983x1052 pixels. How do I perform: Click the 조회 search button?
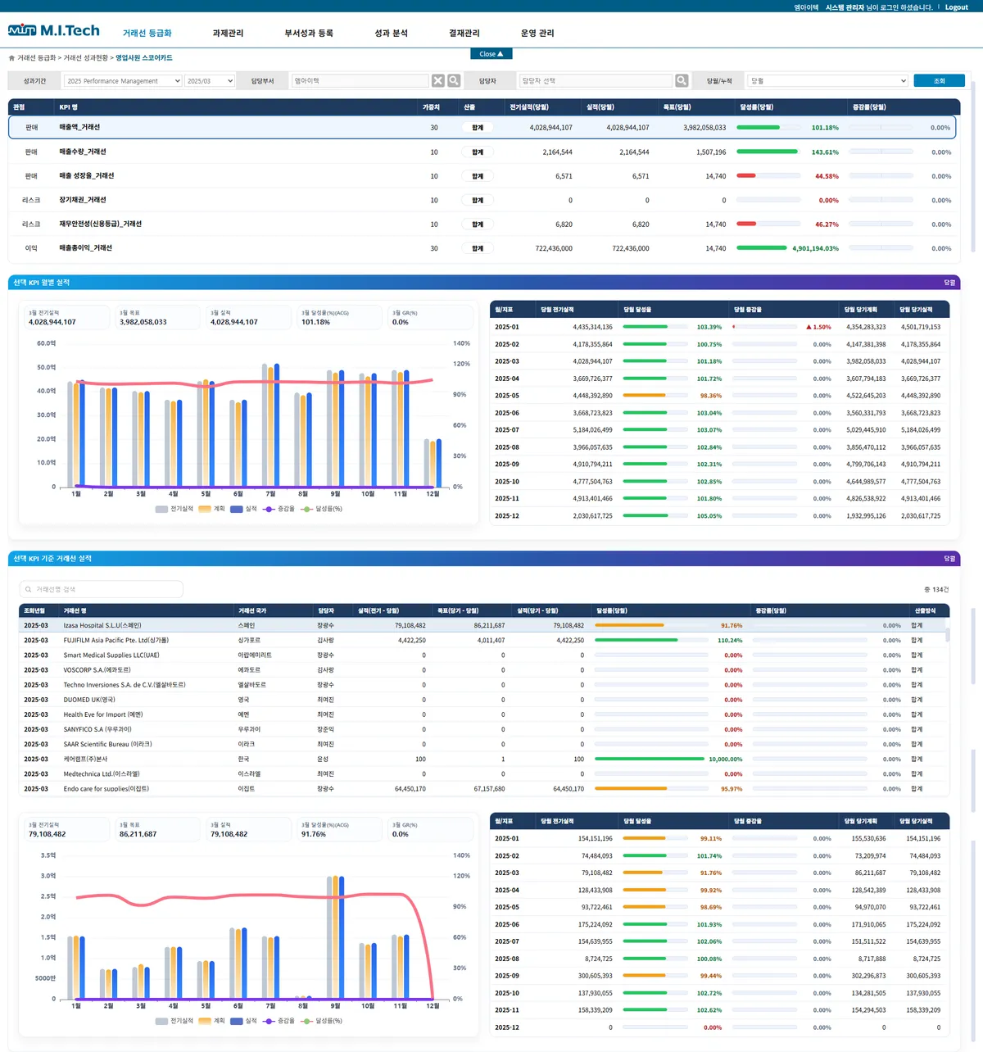[939, 80]
